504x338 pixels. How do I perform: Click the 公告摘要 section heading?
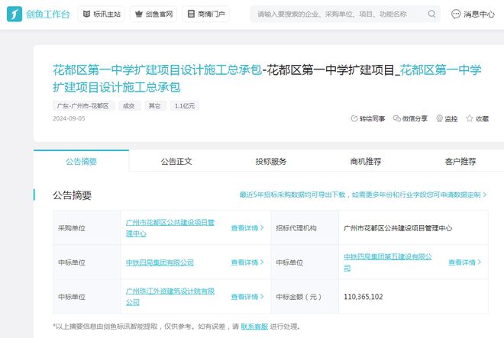pos(73,195)
